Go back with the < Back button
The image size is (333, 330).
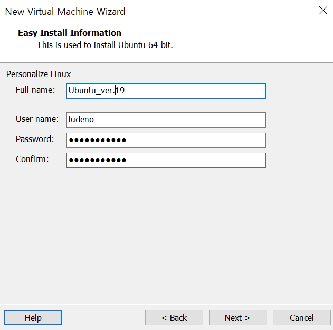point(174,318)
